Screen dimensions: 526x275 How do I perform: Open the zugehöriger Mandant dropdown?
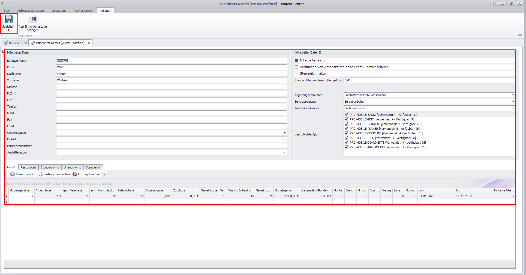(513, 95)
